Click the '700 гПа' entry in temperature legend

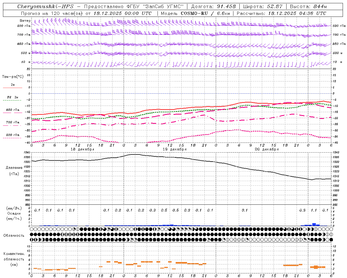tap(12, 122)
